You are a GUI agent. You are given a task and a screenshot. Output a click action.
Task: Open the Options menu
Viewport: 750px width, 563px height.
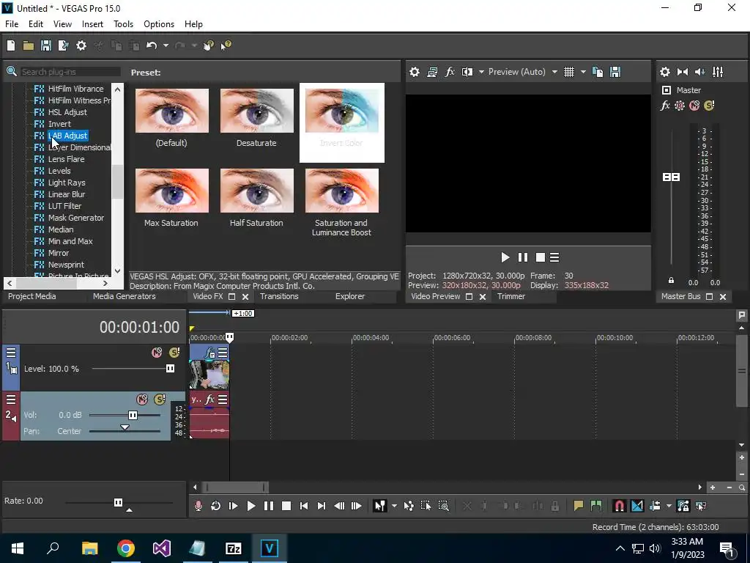pos(159,24)
